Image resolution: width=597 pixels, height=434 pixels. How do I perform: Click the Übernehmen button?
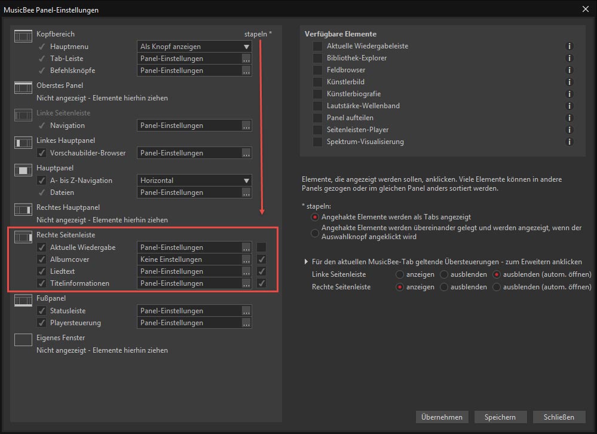(x=442, y=417)
